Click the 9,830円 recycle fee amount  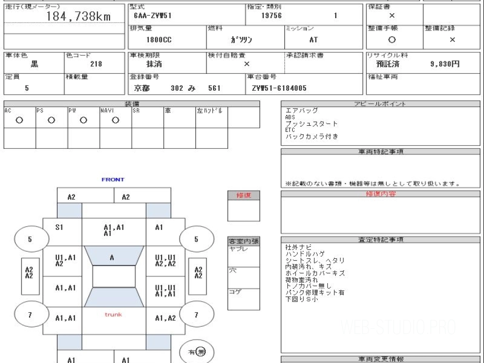[445, 64]
